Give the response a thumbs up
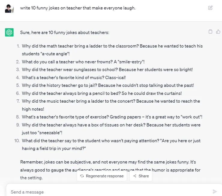222x196 pixels. click(218, 31)
